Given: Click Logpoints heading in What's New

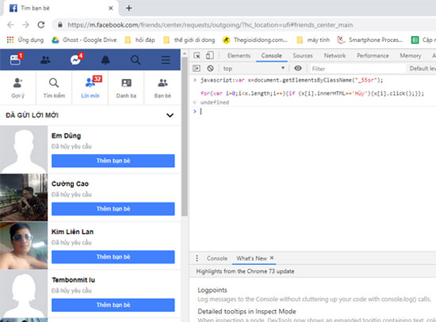Looking at the screenshot, I should (x=212, y=290).
